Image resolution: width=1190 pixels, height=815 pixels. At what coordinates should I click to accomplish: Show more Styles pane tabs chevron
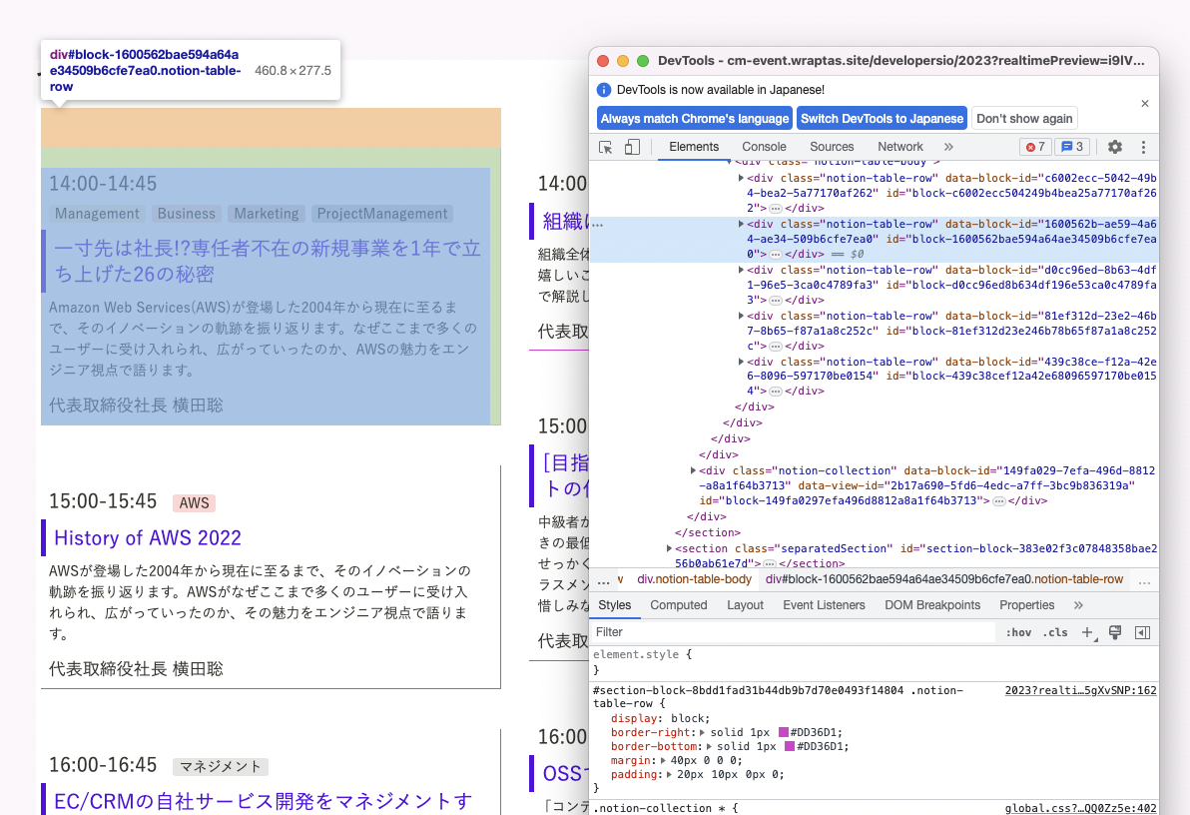[1078, 605]
